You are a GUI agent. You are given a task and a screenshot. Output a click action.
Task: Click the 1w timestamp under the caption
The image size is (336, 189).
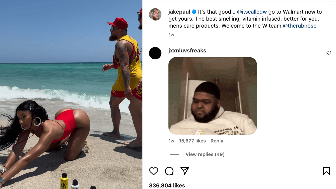click(171, 35)
